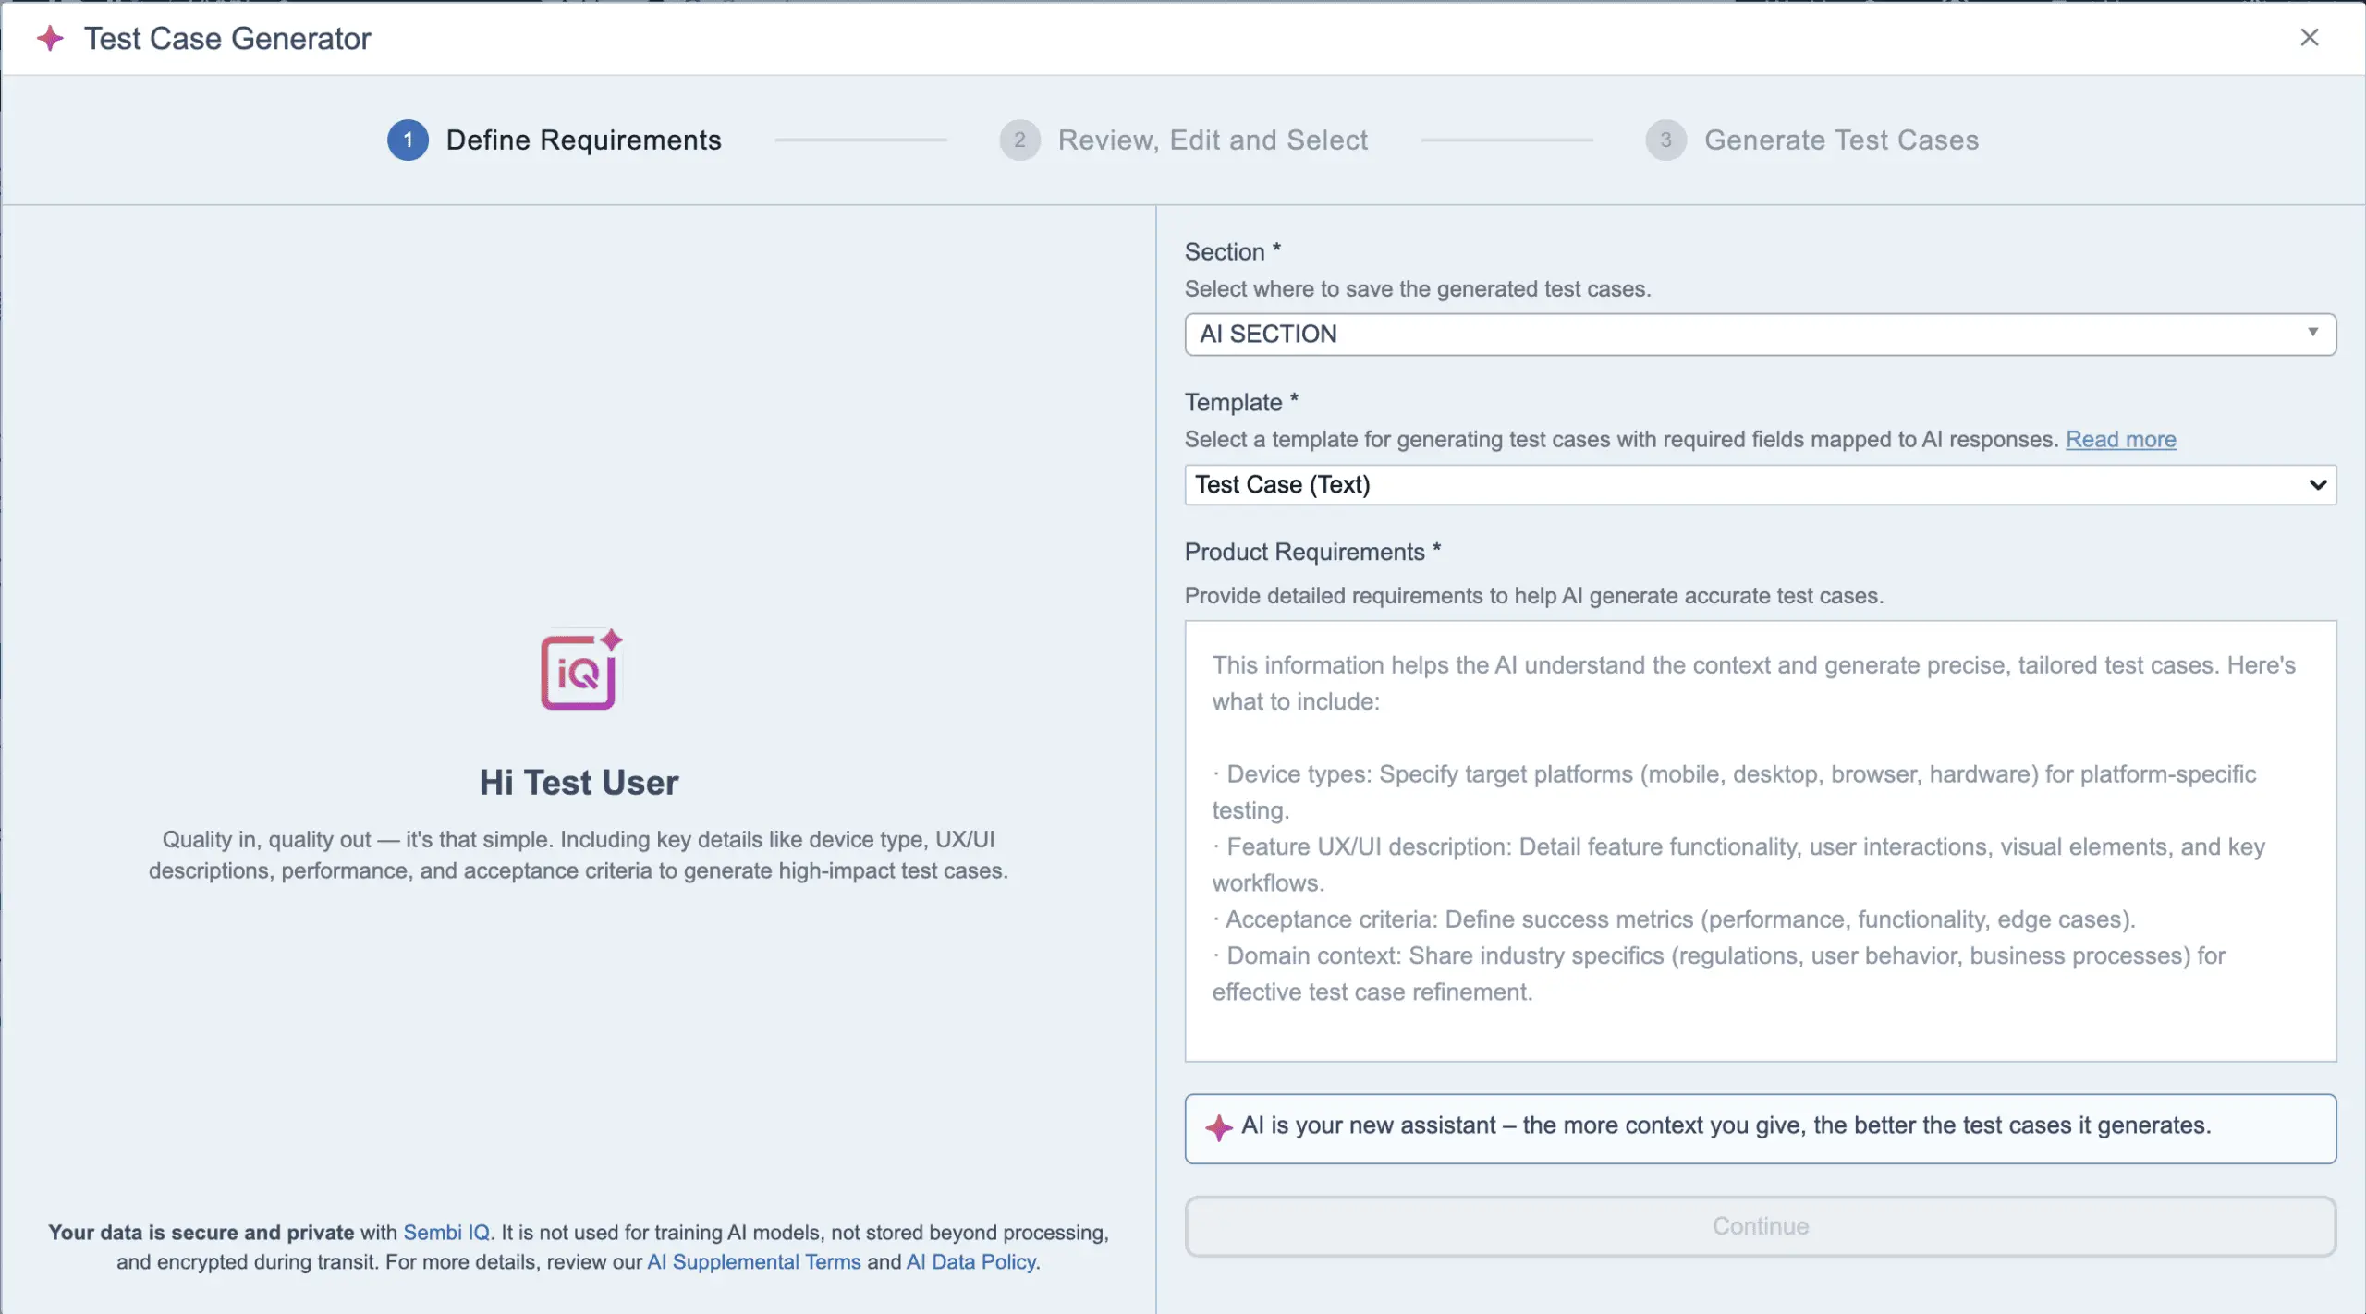The height and width of the screenshot is (1314, 2366).
Task: Click the Sembi IQ logo icon
Action: click(580, 670)
